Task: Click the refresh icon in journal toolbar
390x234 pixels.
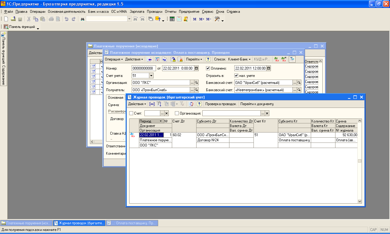Action: 191,104
